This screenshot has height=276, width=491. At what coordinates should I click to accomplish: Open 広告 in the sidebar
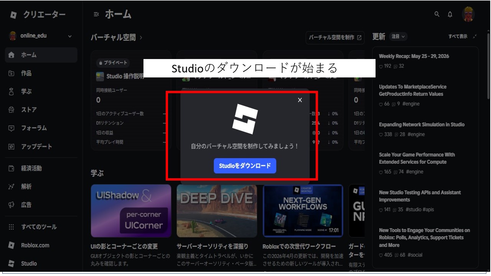[x=41, y=205]
